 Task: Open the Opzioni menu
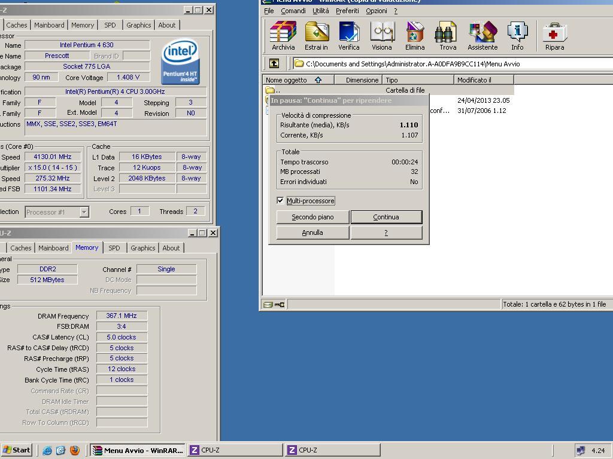point(377,11)
